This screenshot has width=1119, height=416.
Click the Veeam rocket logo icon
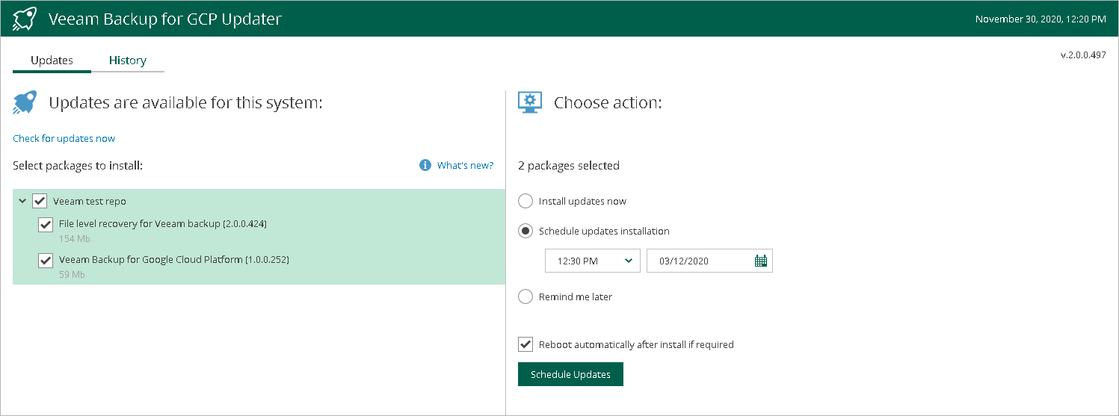(x=25, y=19)
